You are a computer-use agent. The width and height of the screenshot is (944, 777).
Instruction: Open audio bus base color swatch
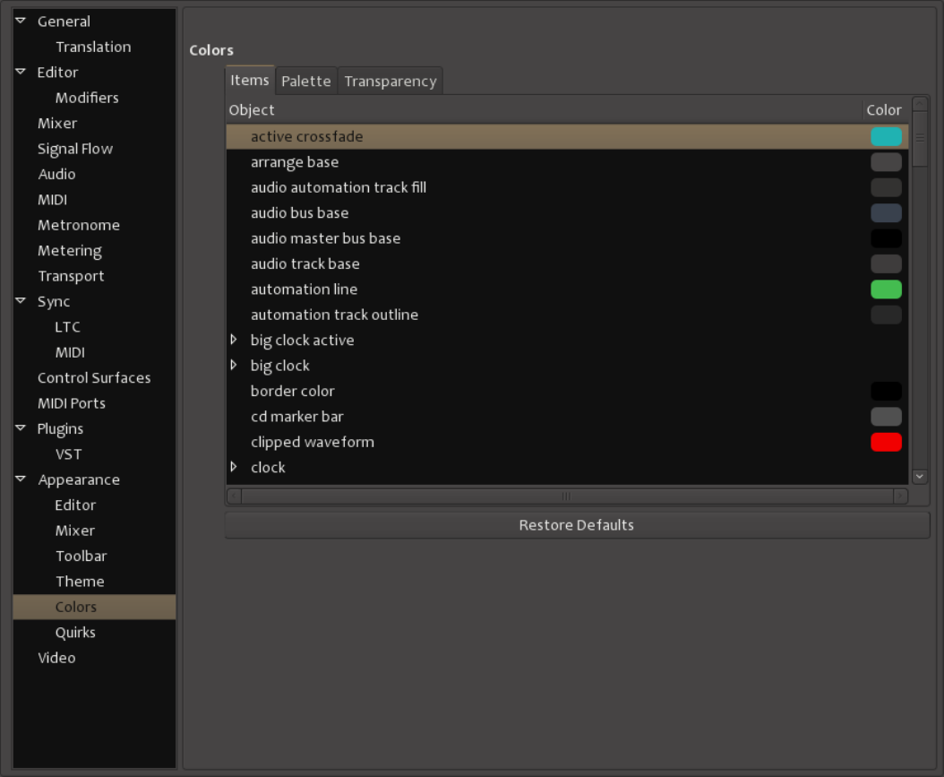(x=886, y=212)
